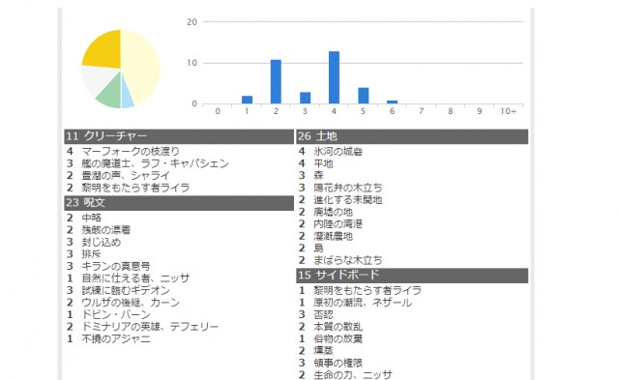Open キランの真意号 card link
The image size is (619, 380).
116,266
